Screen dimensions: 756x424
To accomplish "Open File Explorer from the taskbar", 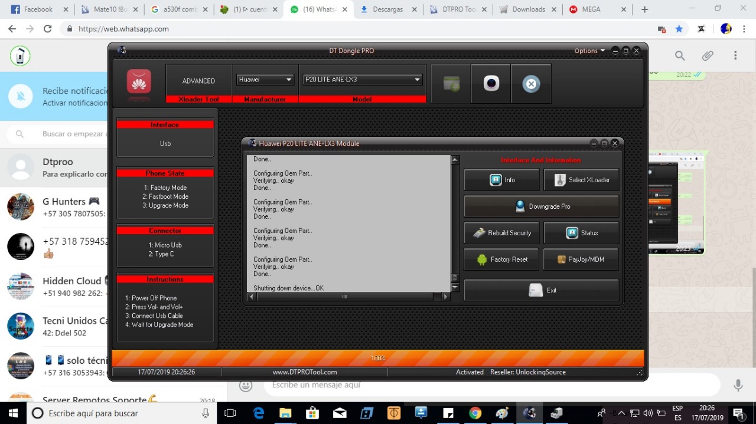I will tap(285, 413).
